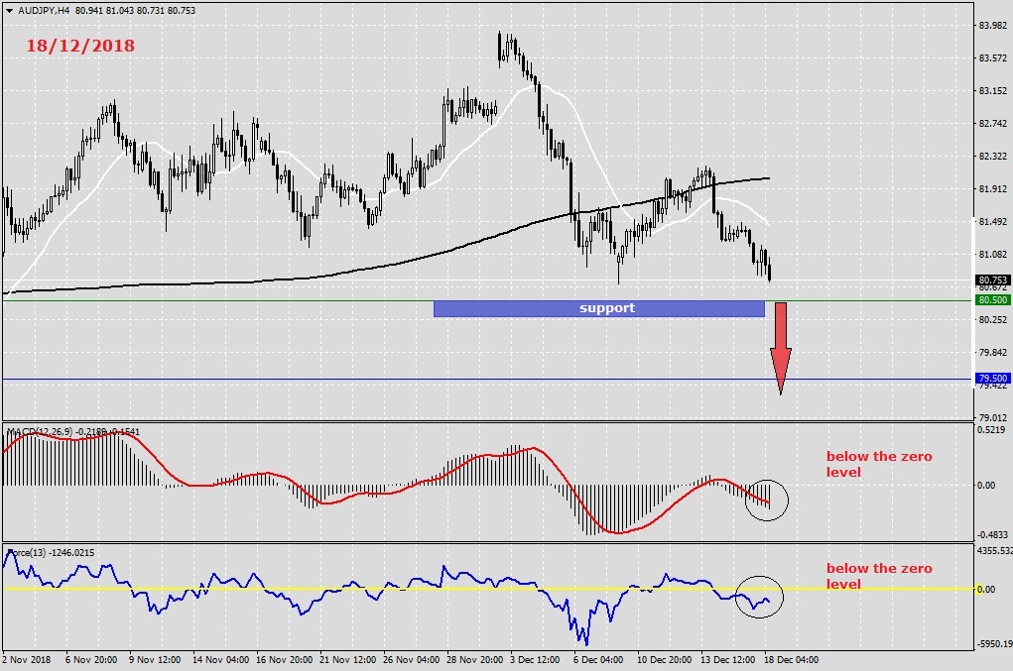Screen dimensions: 1013x671
Task: Click Force panel's "below the zero level" note
Action: (x=878, y=576)
